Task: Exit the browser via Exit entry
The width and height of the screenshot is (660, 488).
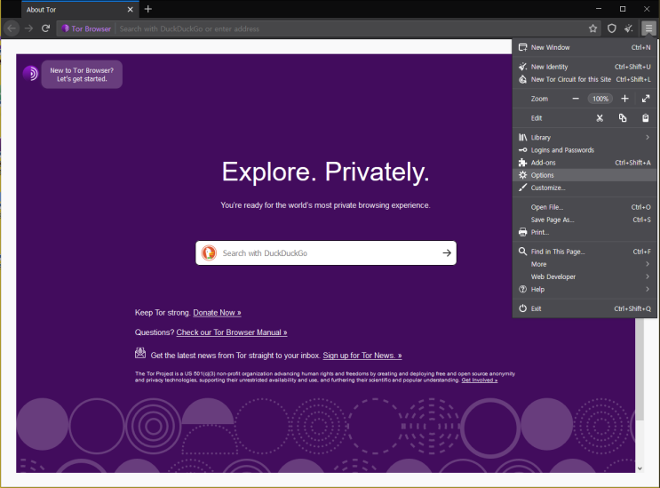Action: click(x=584, y=308)
